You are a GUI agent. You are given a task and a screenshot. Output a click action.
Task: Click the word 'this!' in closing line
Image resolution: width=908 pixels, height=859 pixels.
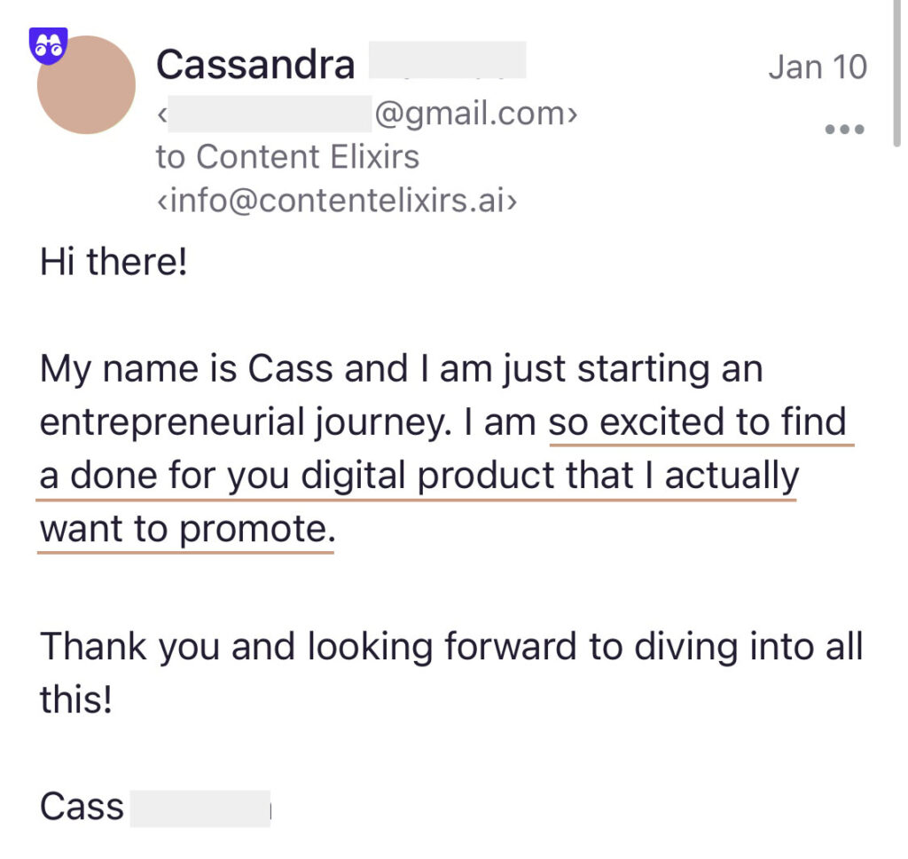tap(76, 699)
